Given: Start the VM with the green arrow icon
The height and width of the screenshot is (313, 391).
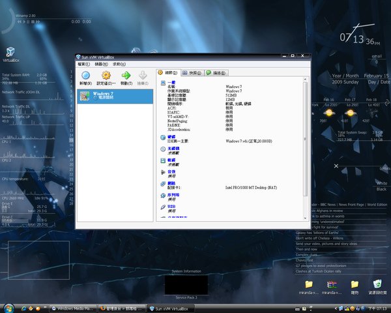Looking at the screenshot, I should 126,75.
